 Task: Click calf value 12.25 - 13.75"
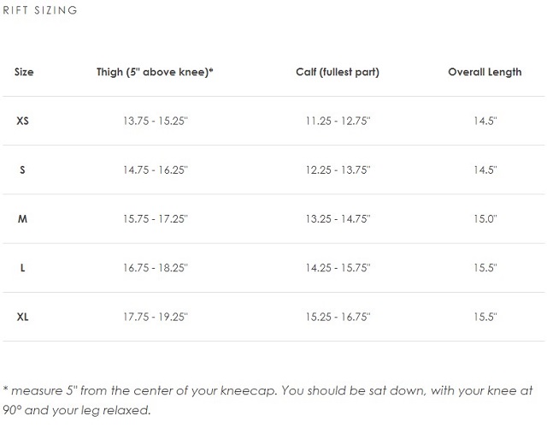click(x=338, y=169)
